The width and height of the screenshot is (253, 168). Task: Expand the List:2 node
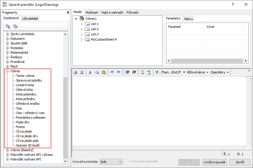click(x=82, y=29)
